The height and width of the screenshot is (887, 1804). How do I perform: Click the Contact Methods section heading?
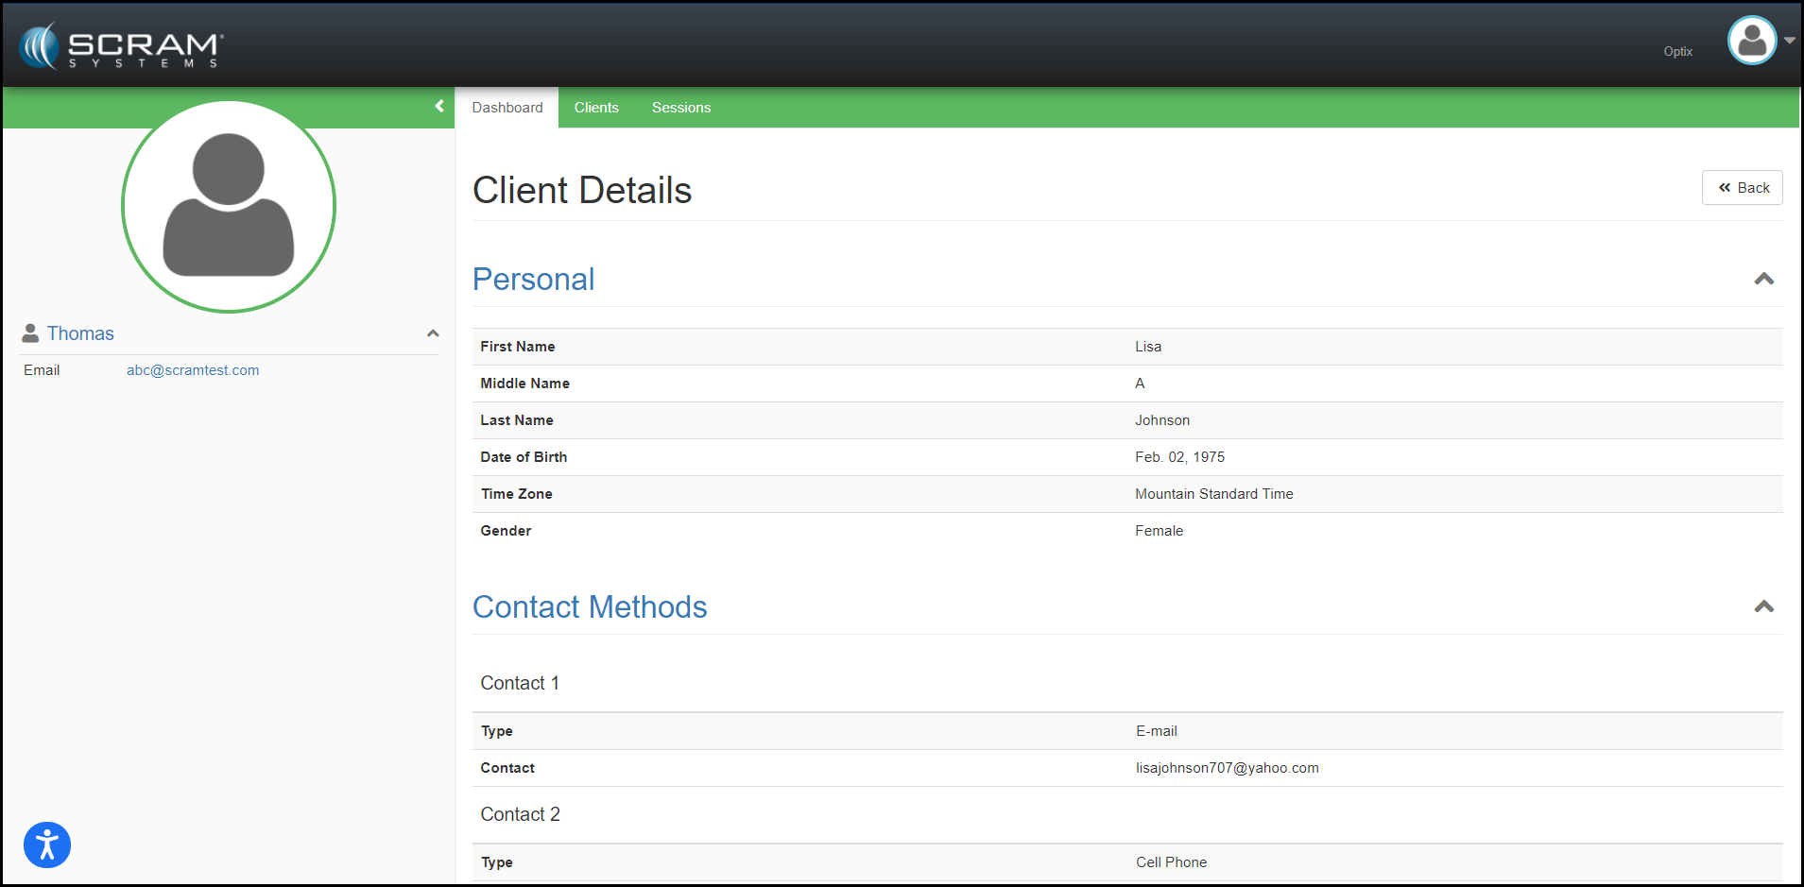[590, 607]
